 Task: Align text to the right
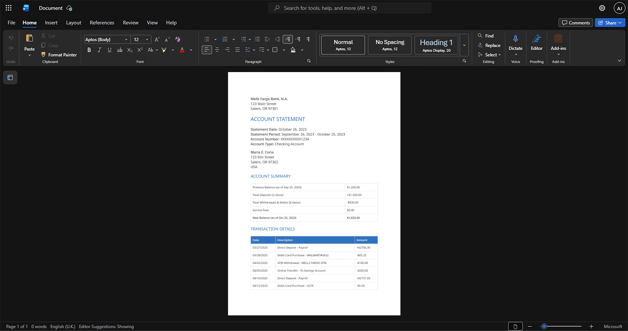[227, 50]
